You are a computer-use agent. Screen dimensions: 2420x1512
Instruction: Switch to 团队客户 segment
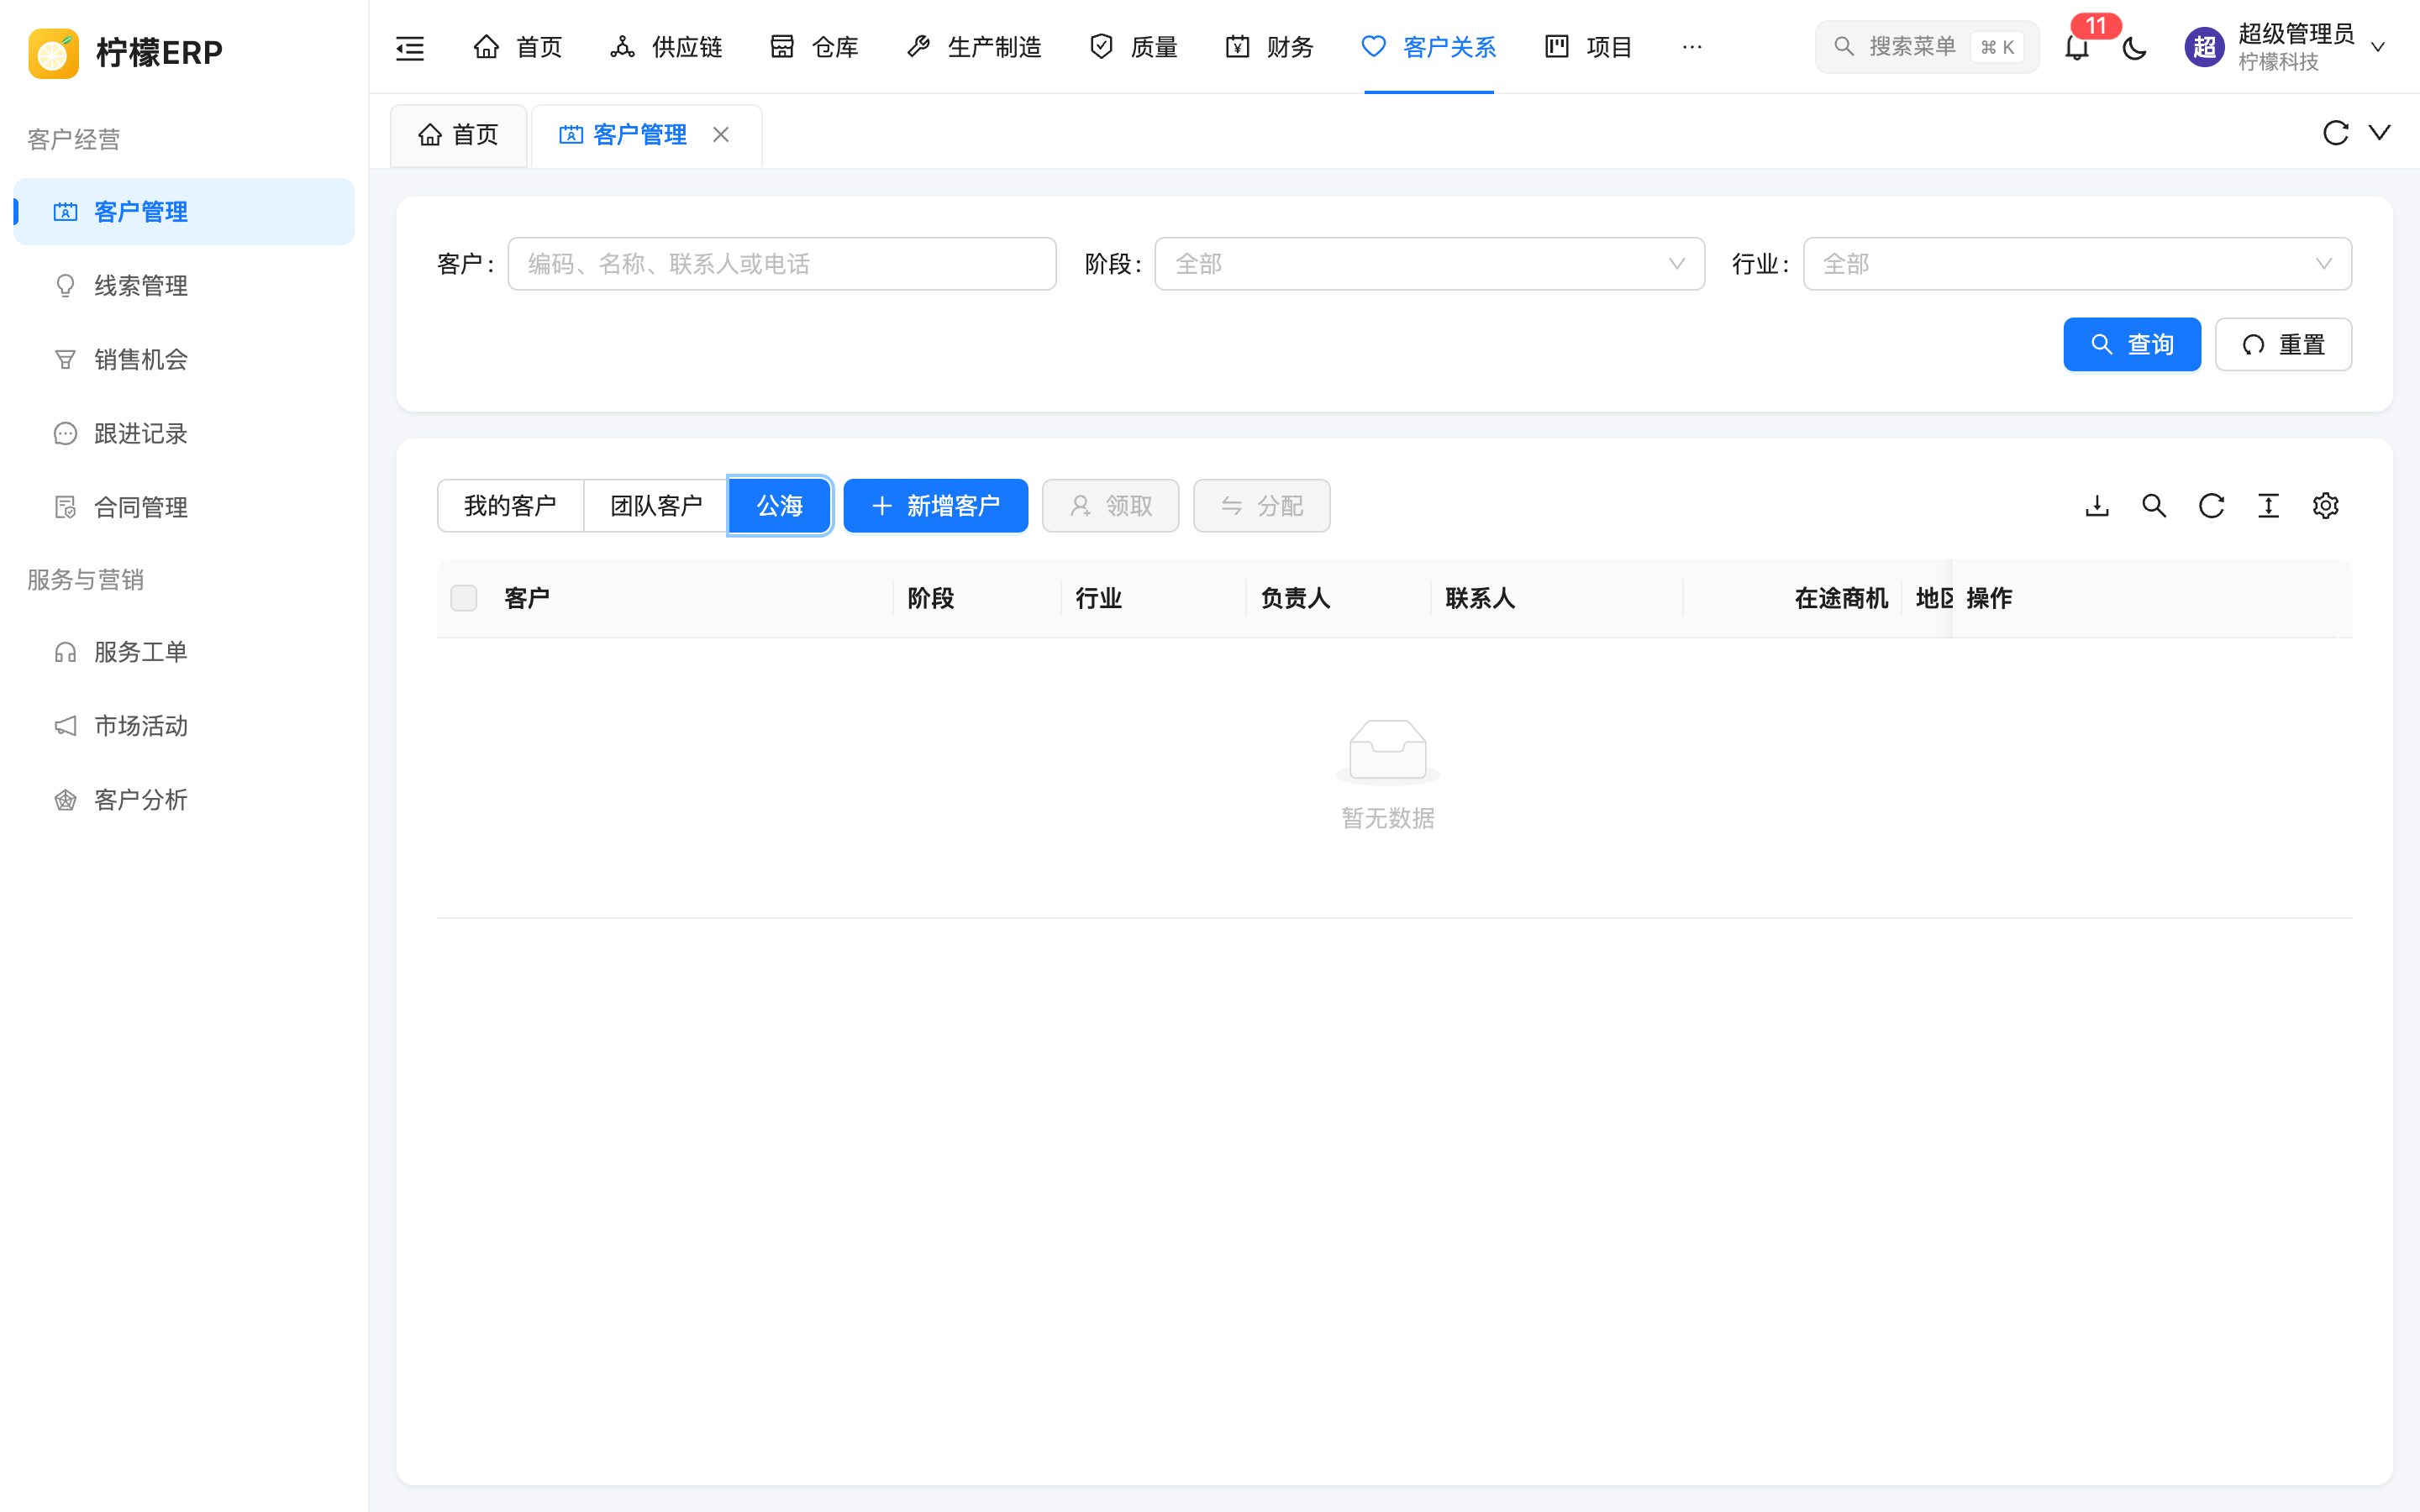tap(656, 506)
